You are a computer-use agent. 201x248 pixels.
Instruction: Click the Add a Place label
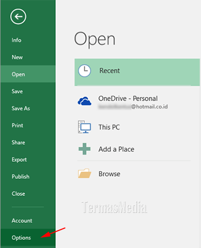[116, 149]
